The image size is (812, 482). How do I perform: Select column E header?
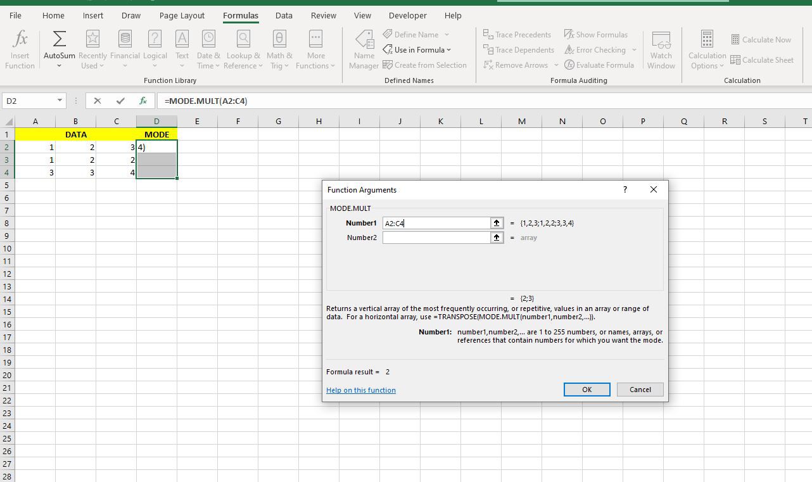[197, 121]
